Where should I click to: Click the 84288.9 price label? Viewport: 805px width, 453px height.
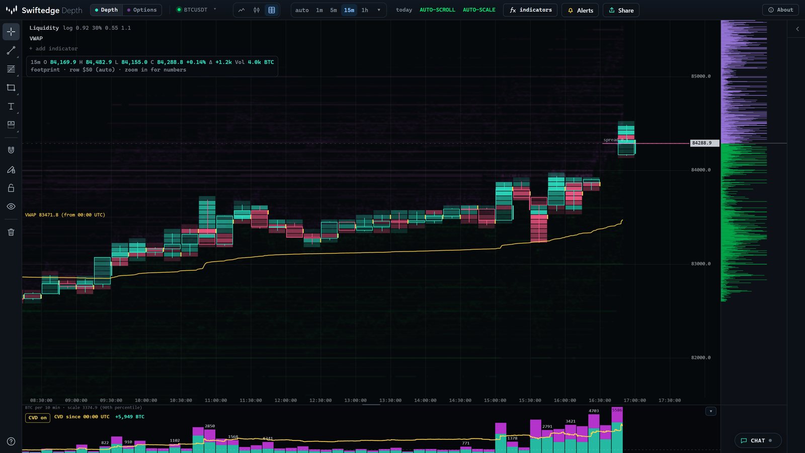(x=704, y=143)
